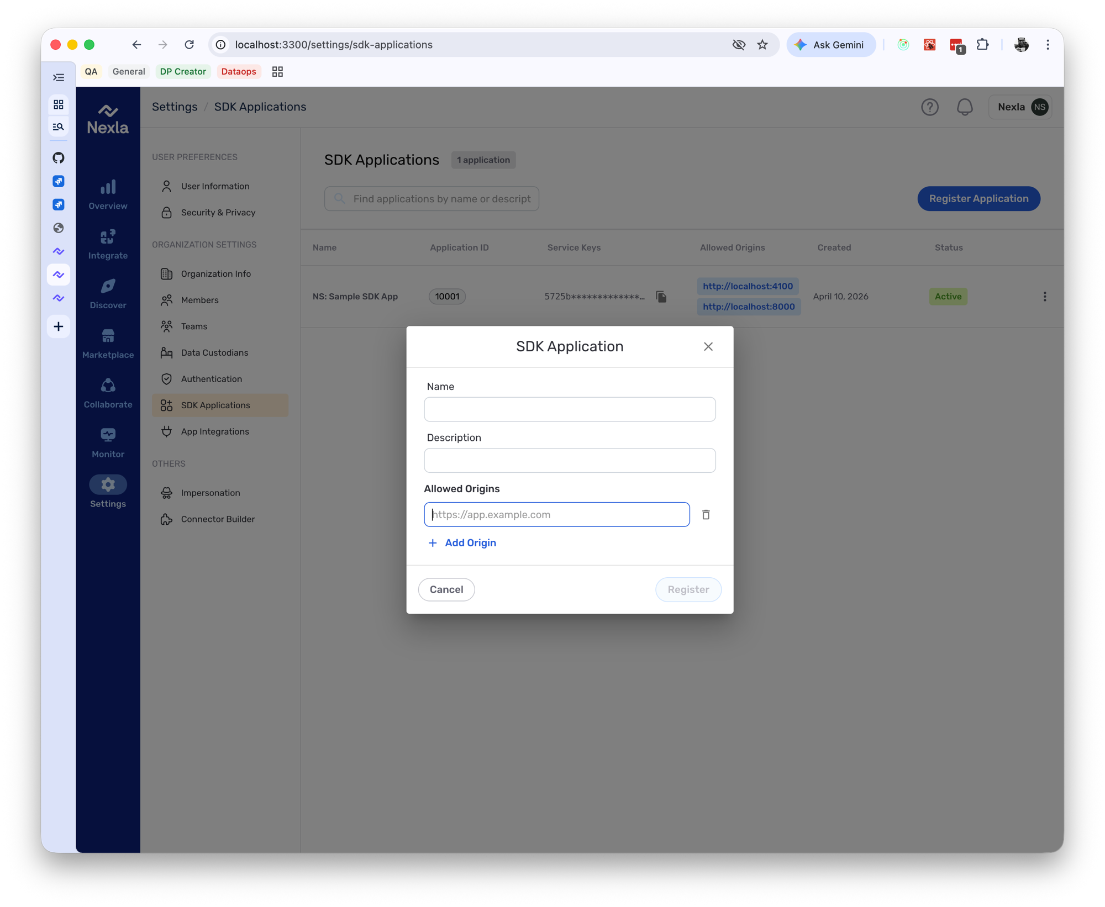Select the QA tab group
The width and height of the screenshot is (1105, 907).
point(91,71)
